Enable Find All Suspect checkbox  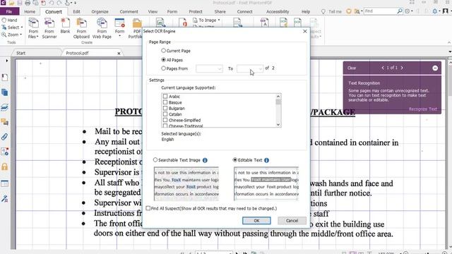point(148,208)
